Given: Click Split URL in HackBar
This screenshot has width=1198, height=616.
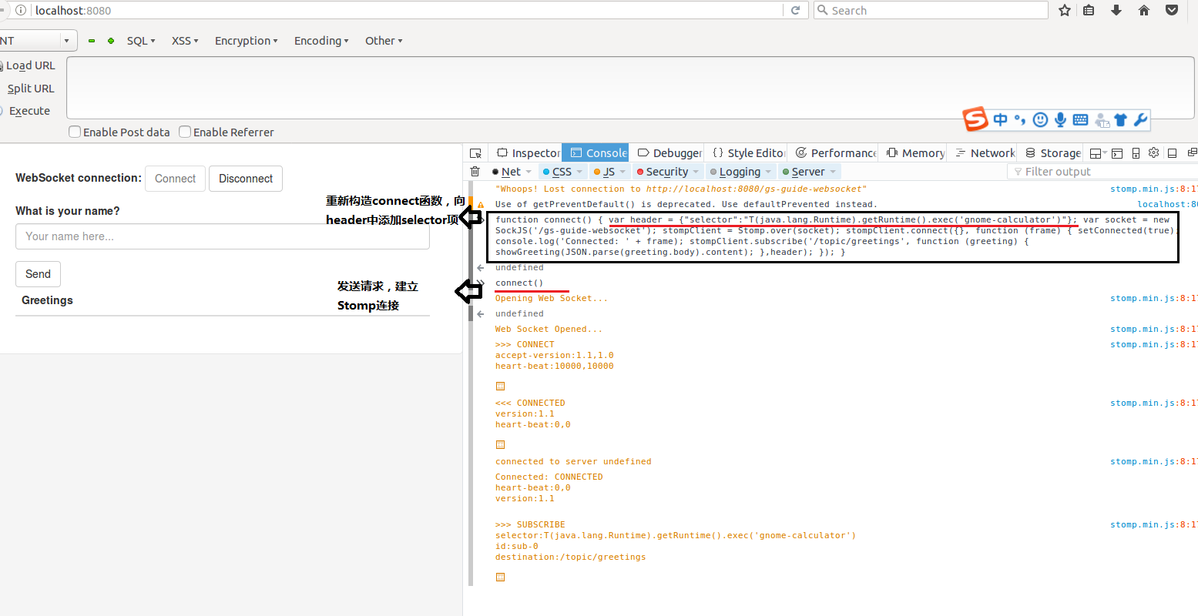Looking at the screenshot, I should pos(29,89).
